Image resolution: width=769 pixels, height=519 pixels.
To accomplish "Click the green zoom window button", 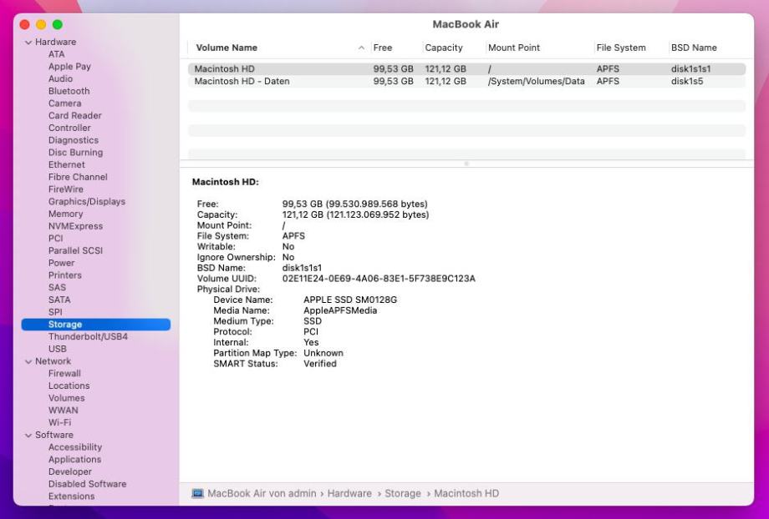I will pyautogui.click(x=55, y=25).
